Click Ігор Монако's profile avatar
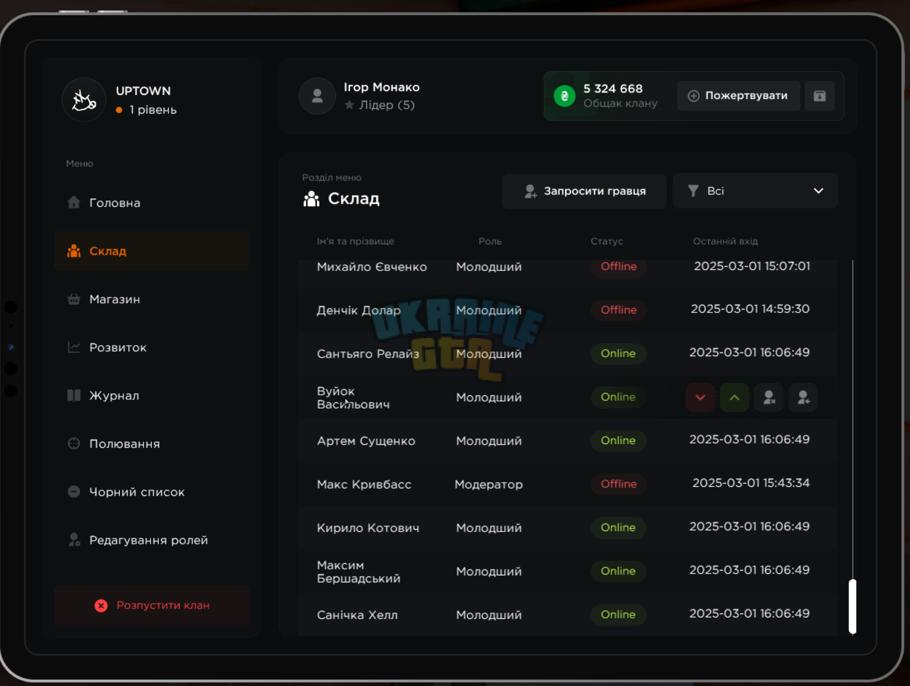The width and height of the screenshot is (910, 686). point(317,96)
